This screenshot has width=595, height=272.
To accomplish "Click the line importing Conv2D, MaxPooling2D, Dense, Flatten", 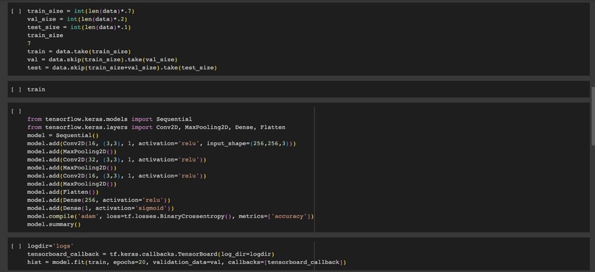I will click(x=156, y=128).
